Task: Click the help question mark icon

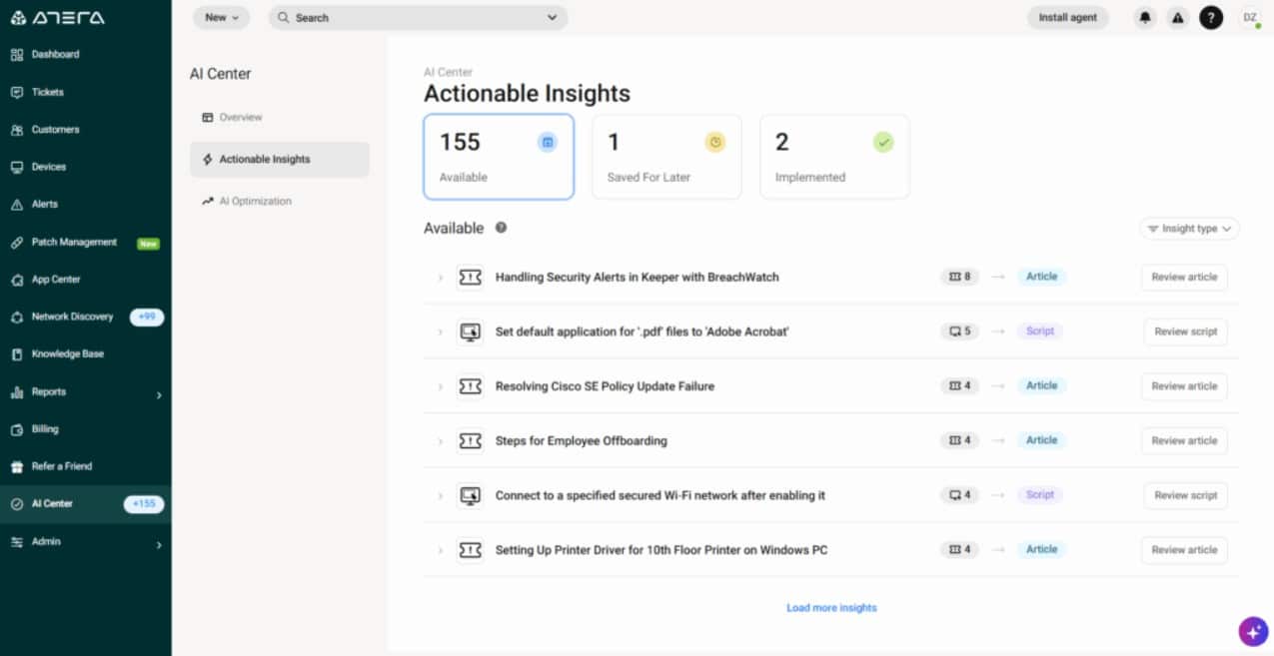Action: [1210, 18]
